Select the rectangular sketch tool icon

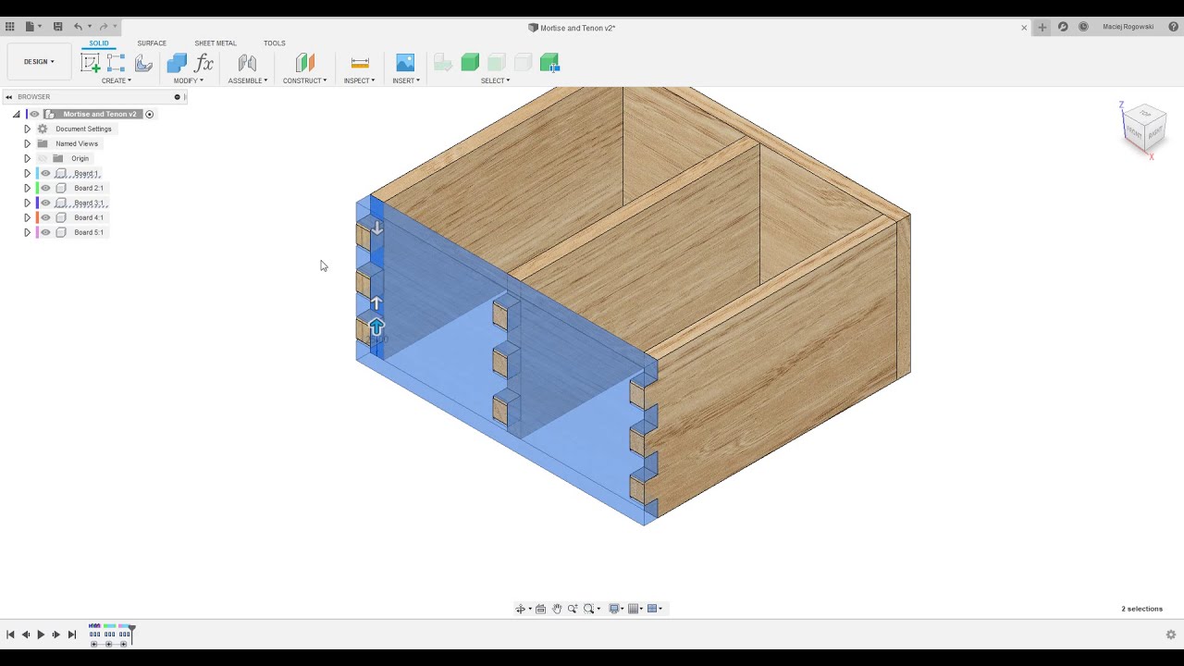tap(116, 63)
